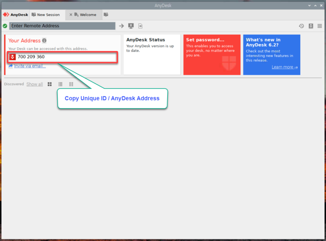The width and height of the screenshot is (326, 241).
Task: Click the new session tab icon after Welcome
Action: 106,15
